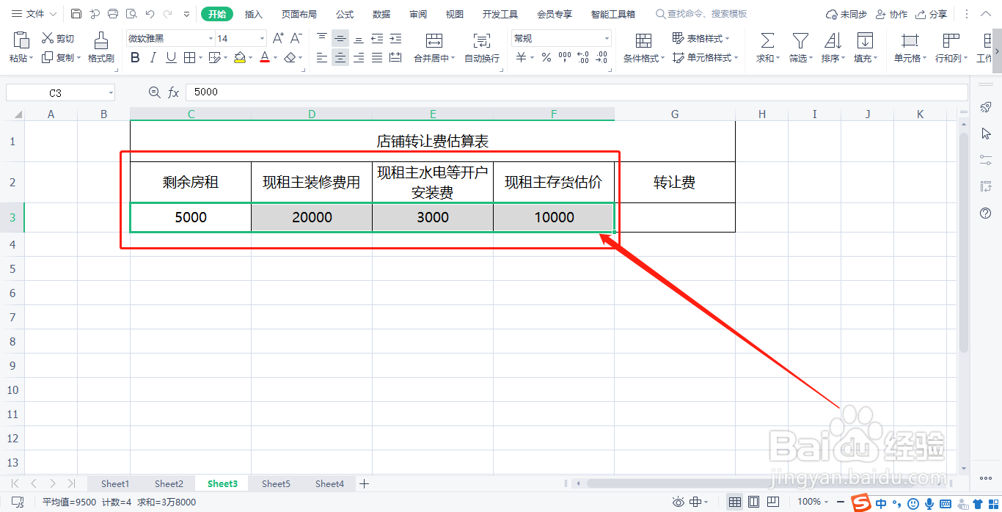Click inside the formula bar showing 5000

point(293,92)
